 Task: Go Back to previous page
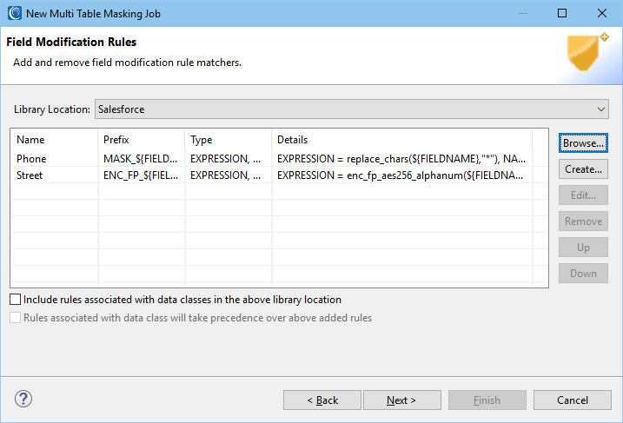pos(322,400)
